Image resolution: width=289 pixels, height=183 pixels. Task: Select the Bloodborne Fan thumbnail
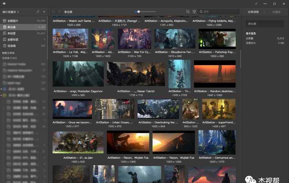[x=175, y=39]
